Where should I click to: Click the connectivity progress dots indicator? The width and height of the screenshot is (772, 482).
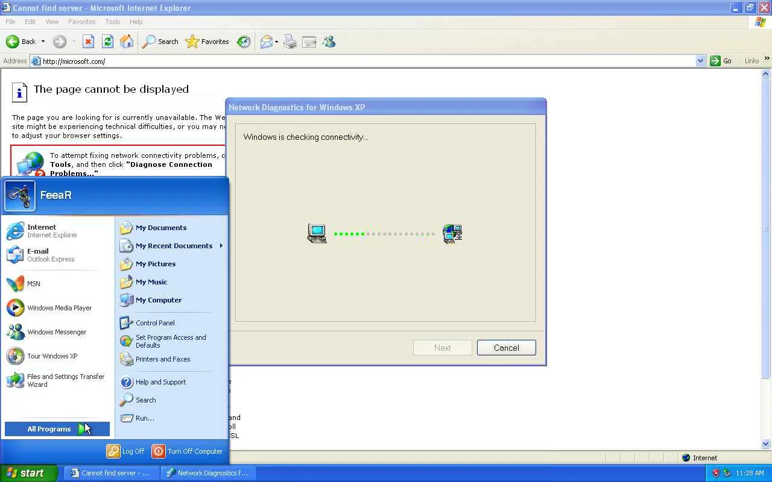click(x=384, y=234)
